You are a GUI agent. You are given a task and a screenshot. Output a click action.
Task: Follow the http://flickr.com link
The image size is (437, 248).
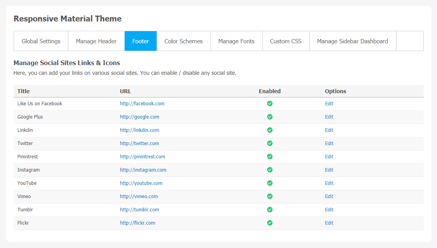pos(137,223)
